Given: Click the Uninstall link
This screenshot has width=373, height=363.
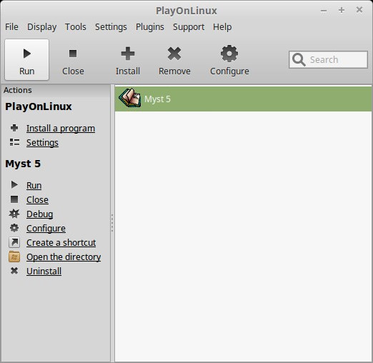Looking at the screenshot, I should pos(44,271).
